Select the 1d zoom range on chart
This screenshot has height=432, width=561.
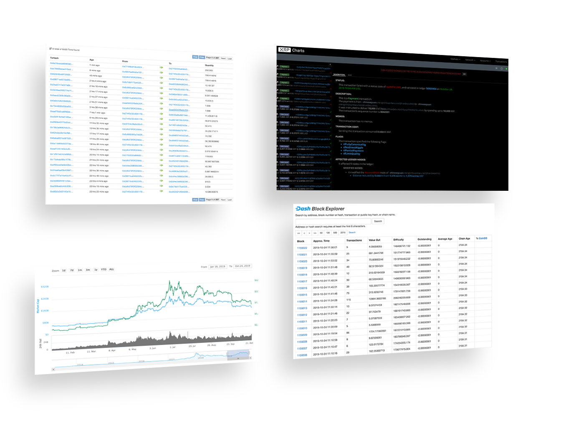pyautogui.click(x=64, y=270)
